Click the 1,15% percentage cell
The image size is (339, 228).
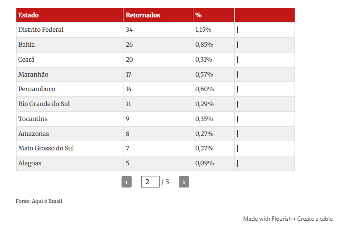(x=203, y=30)
